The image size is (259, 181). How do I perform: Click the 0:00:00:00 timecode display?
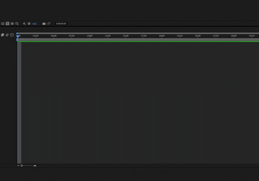pos(61,24)
